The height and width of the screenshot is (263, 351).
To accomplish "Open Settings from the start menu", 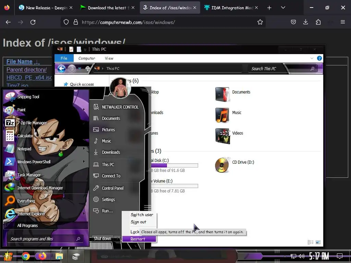I will (108, 200).
